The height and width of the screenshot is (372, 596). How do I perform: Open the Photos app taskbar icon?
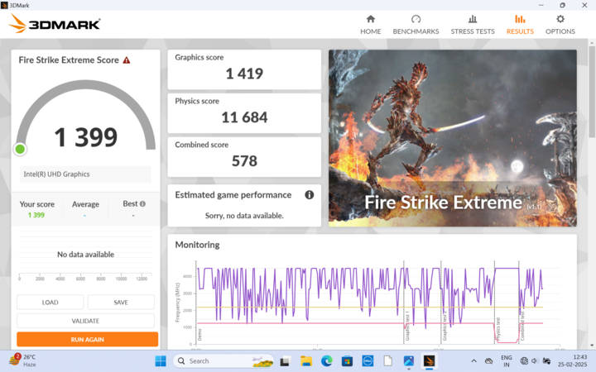coord(409,361)
